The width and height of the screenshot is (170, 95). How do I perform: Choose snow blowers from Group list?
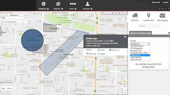click(140, 58)
